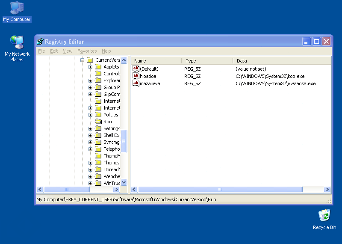Select the mezauiwa value name
This screenshot has height=244, width=342.
click(x=150, y=83)
